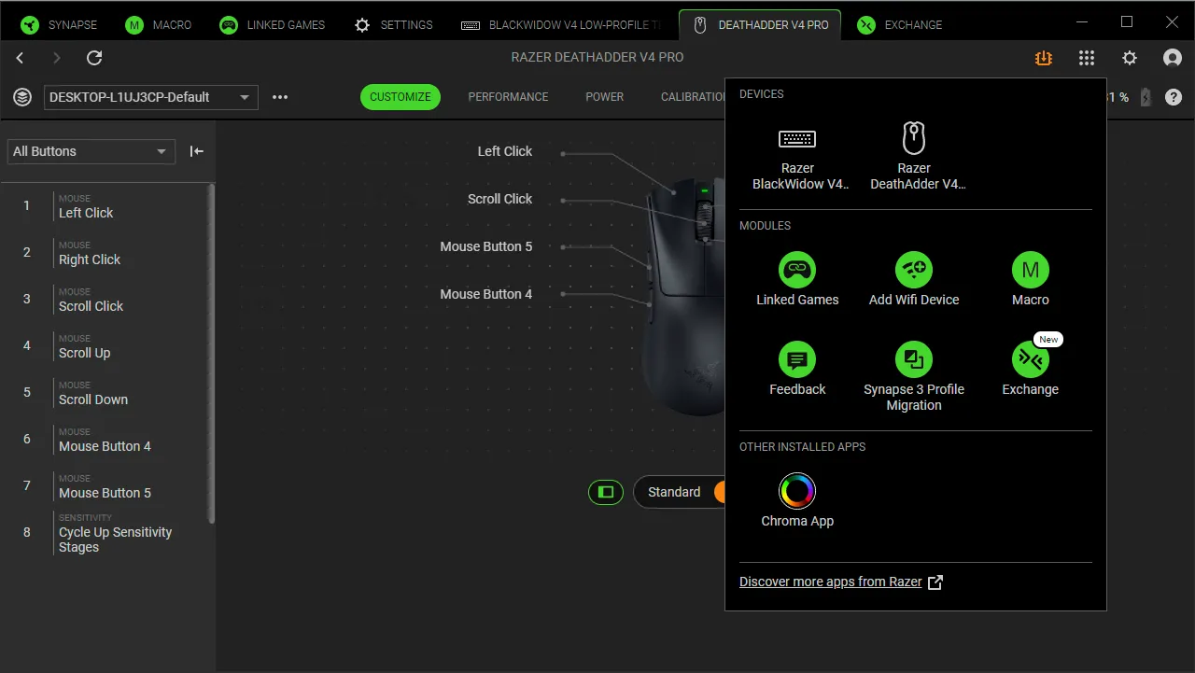The height and width of the screenshot is (673, 1195).
Task: Click the Scroll Click diagram label
Action: (499, 199)
